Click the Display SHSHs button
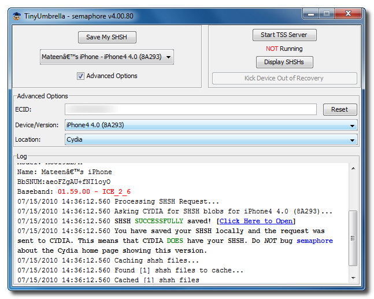Image resolution: width=374 pixels, height=299 pixels. tap(284, 62)
